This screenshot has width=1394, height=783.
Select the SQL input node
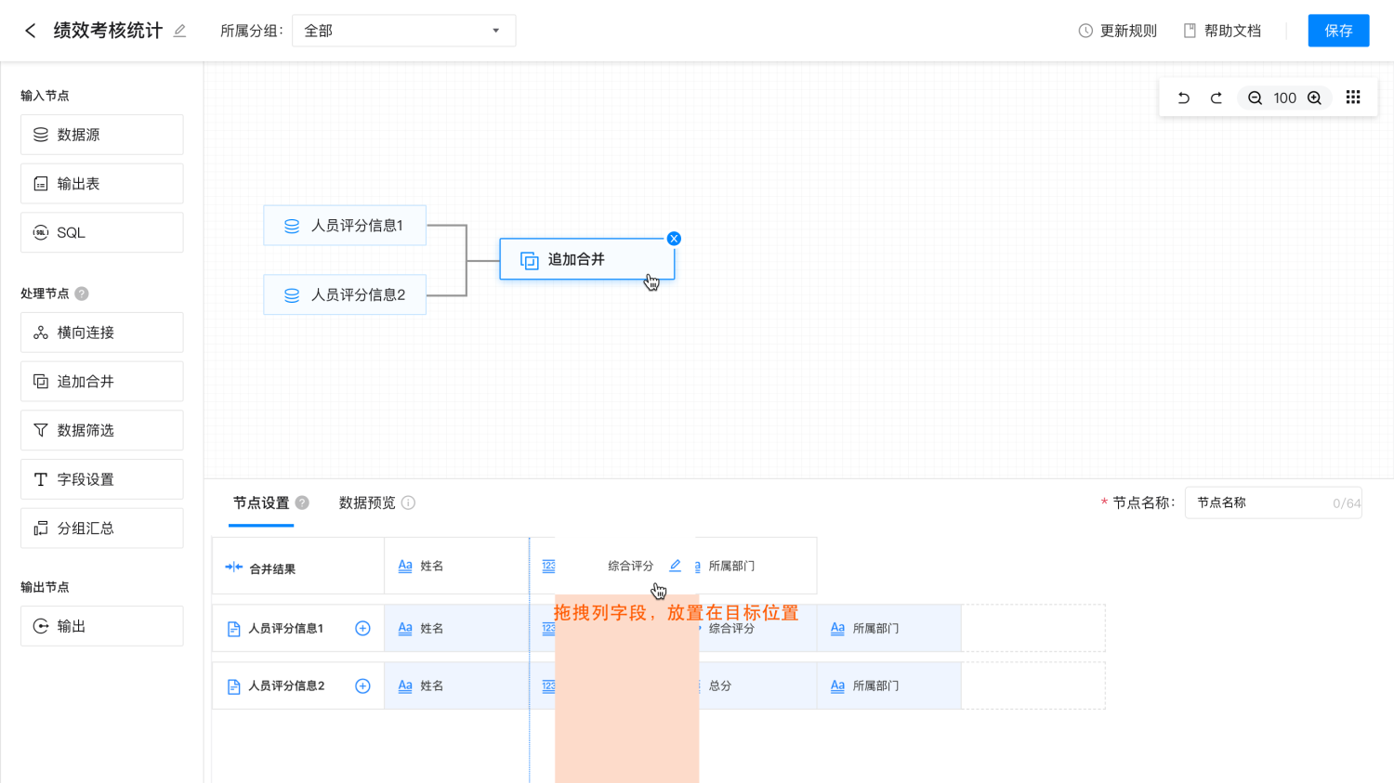[102, 232]
